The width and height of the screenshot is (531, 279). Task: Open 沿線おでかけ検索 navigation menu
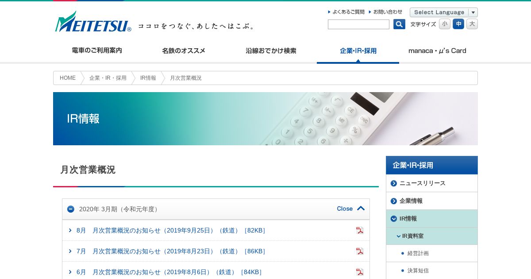[x=271, y=50]
